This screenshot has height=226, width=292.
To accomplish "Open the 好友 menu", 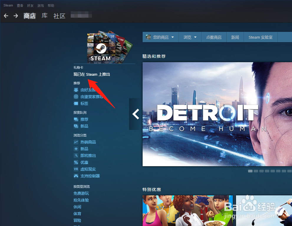I will (30, 6).
